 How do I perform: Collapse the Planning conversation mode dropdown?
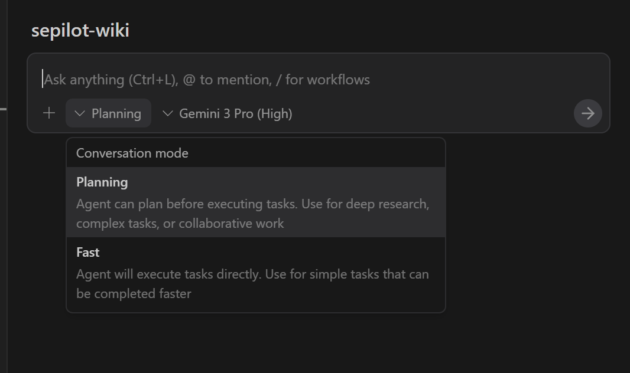109,113
